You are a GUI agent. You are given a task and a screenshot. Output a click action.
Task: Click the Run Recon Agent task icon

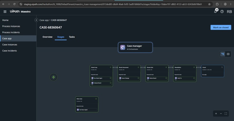click(78, 110)
